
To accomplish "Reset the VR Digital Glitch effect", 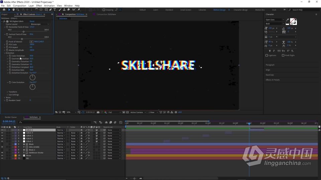I will [x=32, y=21].
